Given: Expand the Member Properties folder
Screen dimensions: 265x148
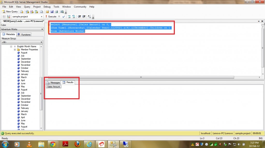Looking at the screenshot, I should 15,50.
